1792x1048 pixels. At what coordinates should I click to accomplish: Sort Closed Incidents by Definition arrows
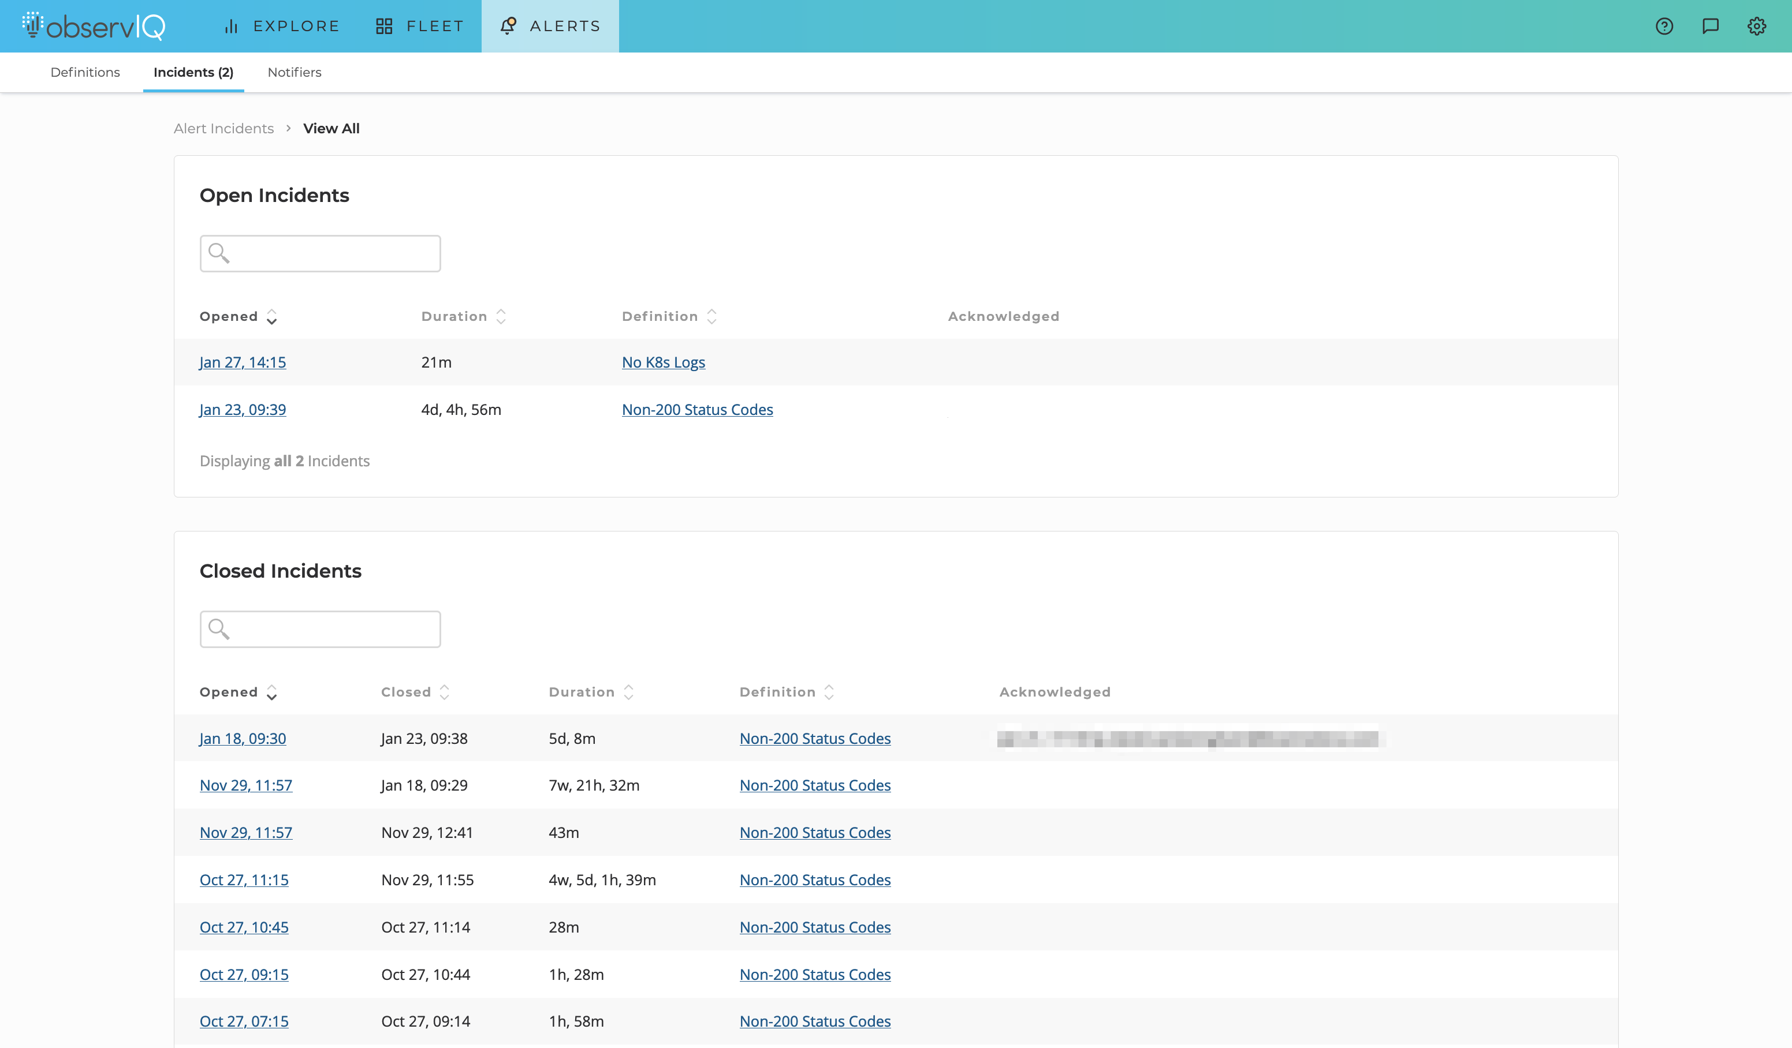click(829, 692)
